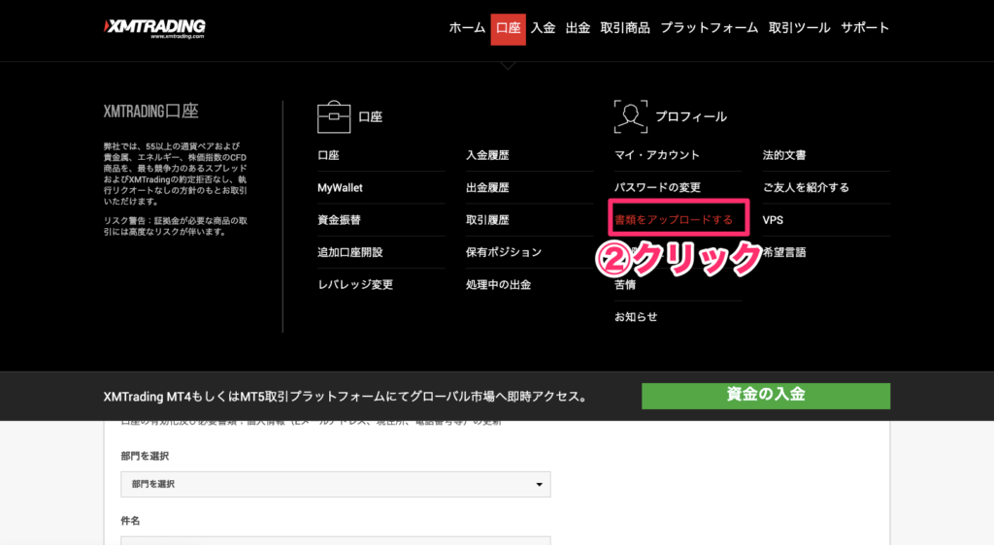View 取引履歴 link
994x545 pixels.
coord(487,220)
